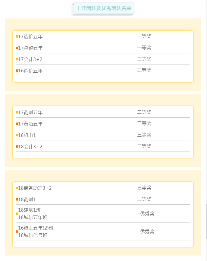
Task: Click 二等奖 in the 17药剂五年 row
Action: (x=144, y=112)
